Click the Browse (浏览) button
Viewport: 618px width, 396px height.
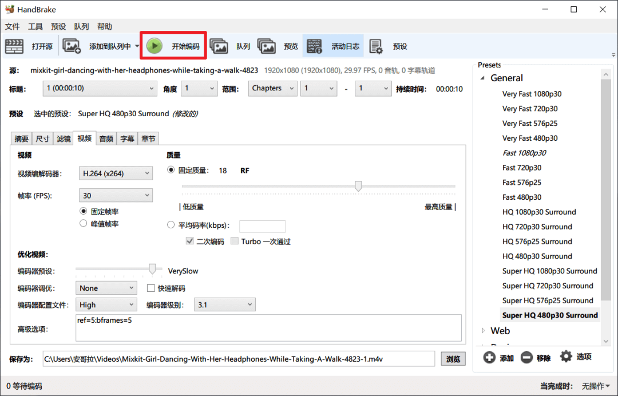(453, 359)
